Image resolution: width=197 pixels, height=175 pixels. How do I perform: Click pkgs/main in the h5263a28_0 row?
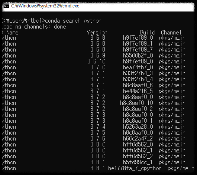[172, 127]
